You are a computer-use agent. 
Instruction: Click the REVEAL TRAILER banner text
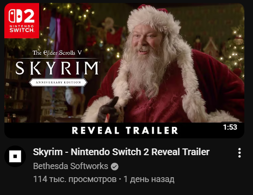(x=125, y=131)
